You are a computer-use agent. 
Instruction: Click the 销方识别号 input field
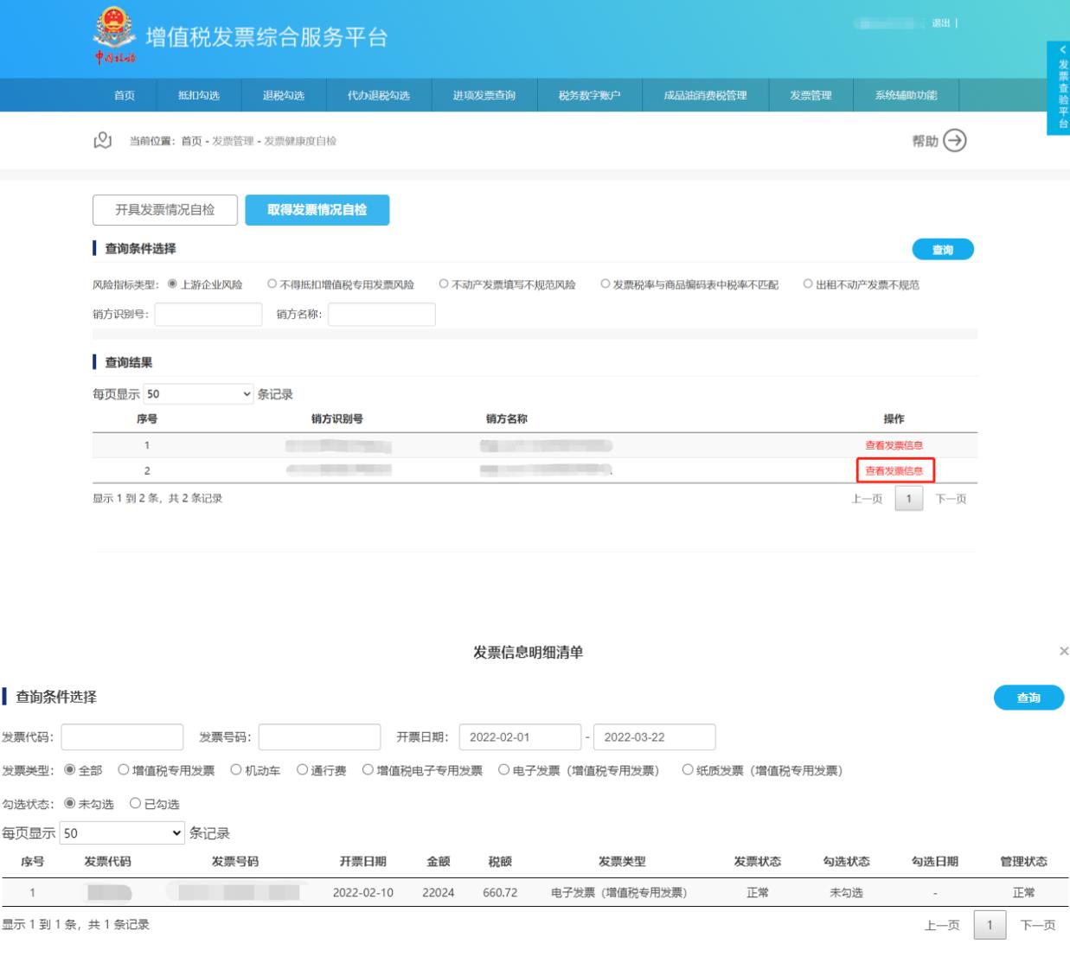[x=208, y=315]
